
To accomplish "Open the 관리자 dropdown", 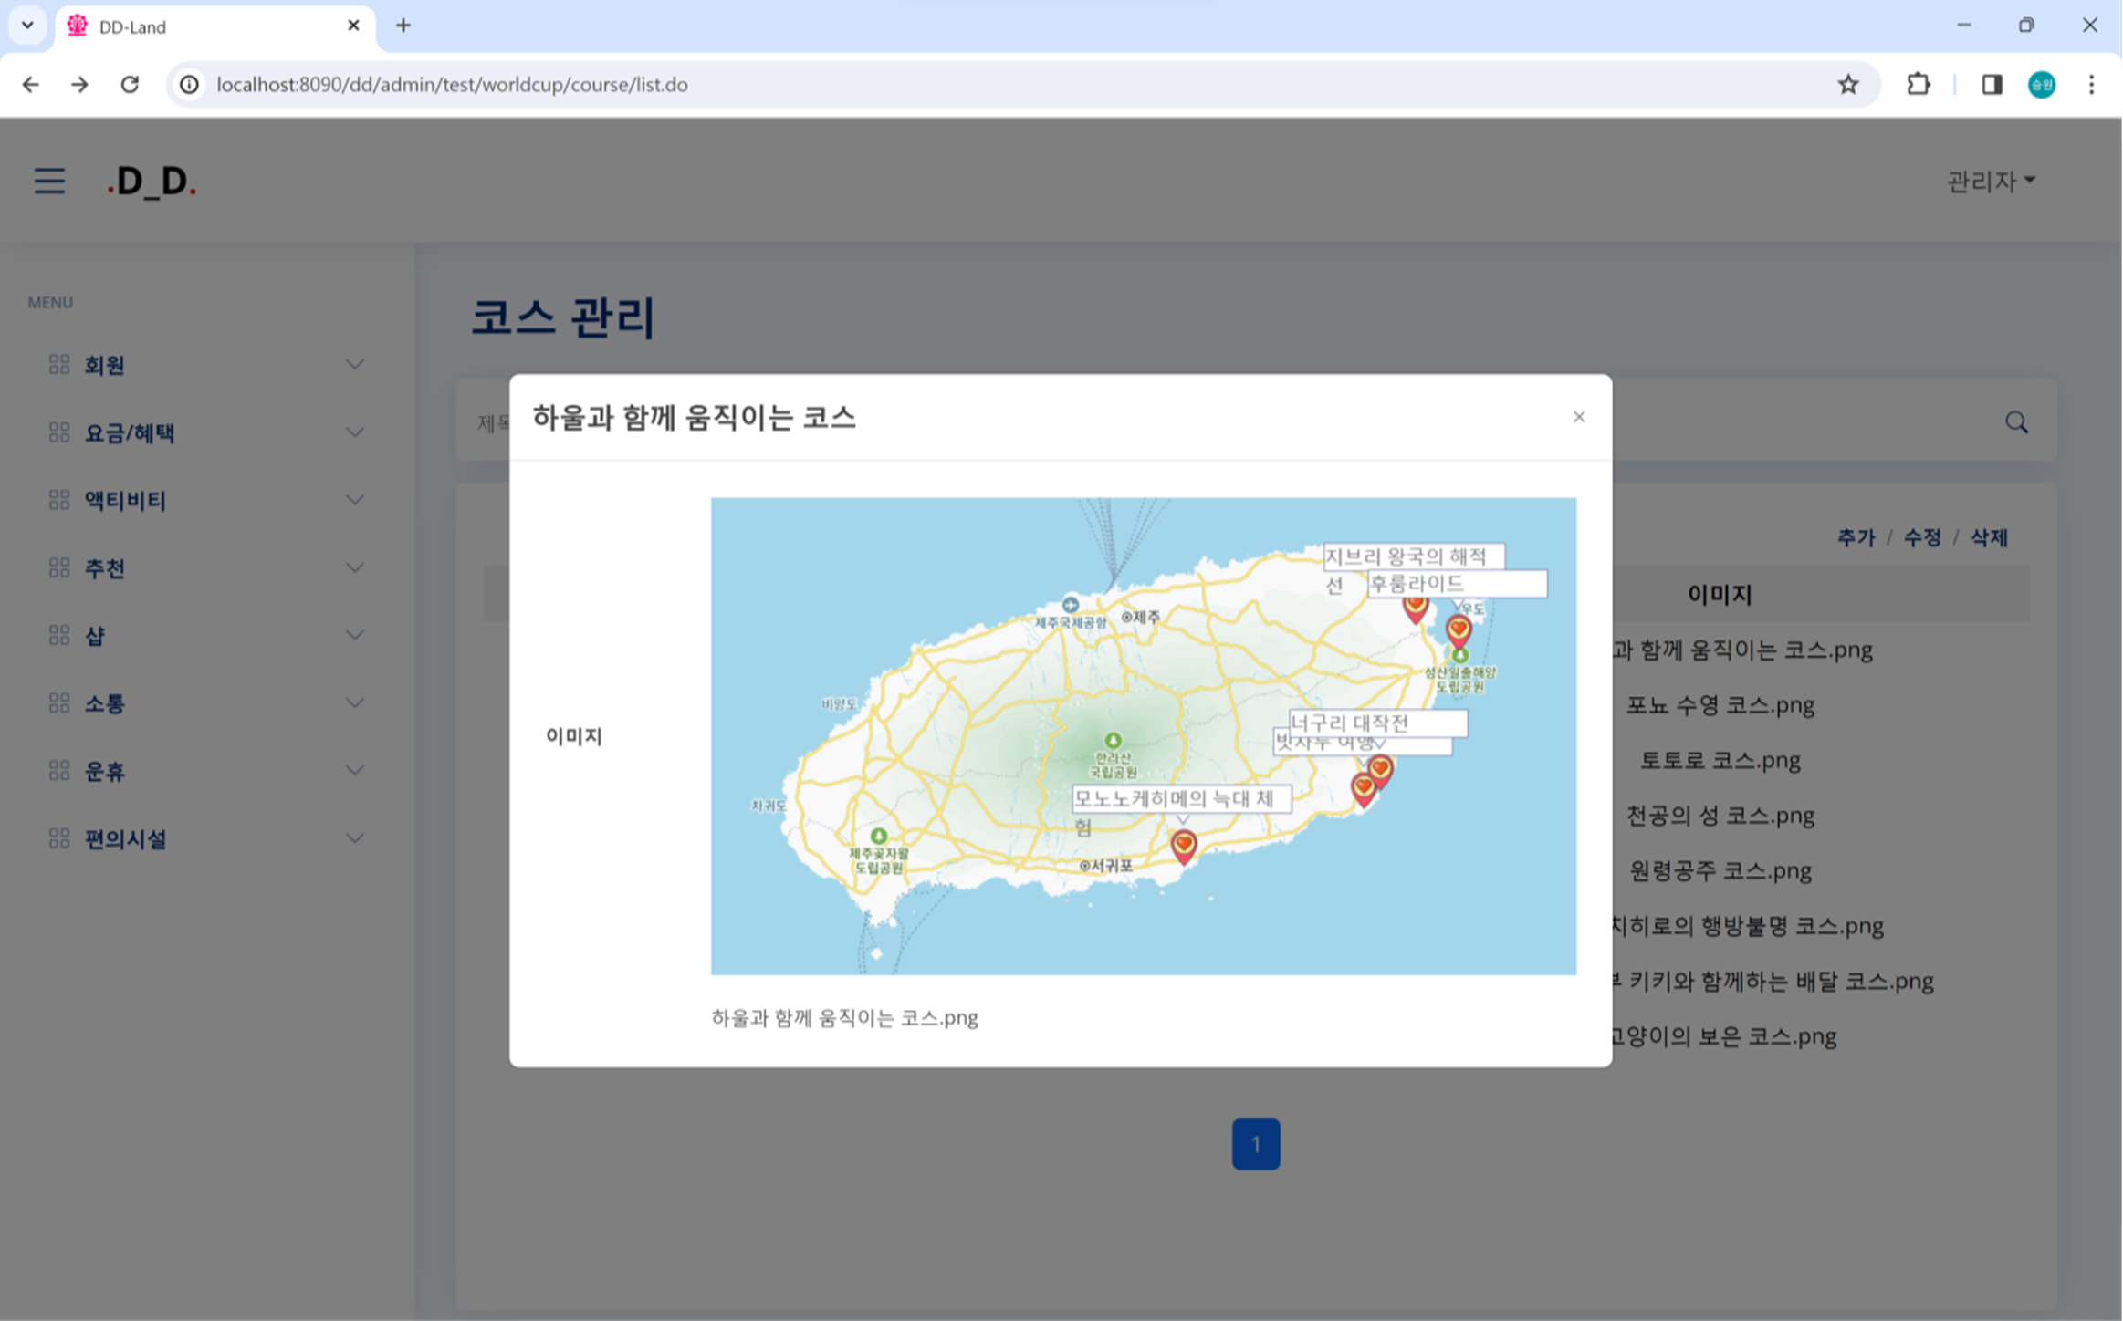I will [x=1991, y=182].
